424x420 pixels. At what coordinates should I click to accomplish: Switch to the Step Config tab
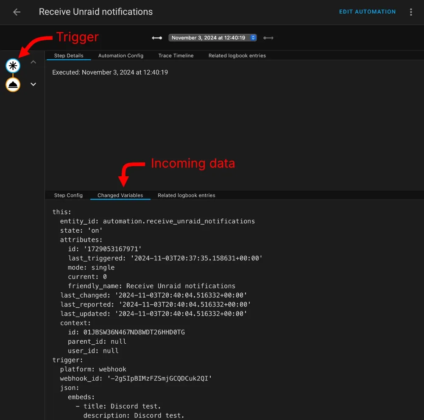[x=68, y=195]
